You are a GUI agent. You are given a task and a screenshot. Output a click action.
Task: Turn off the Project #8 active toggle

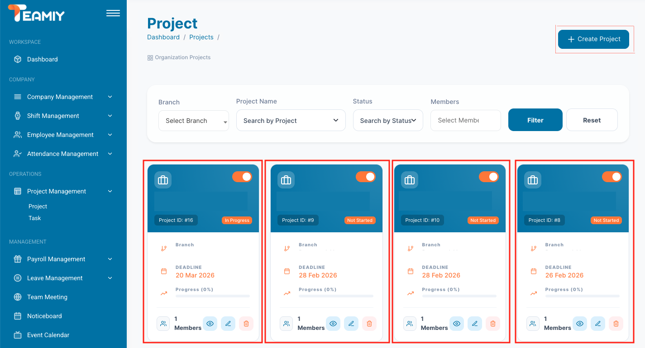(x=612, y=177)
